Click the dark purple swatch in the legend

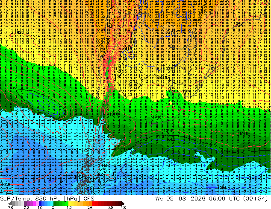click(x=25, y=203)
